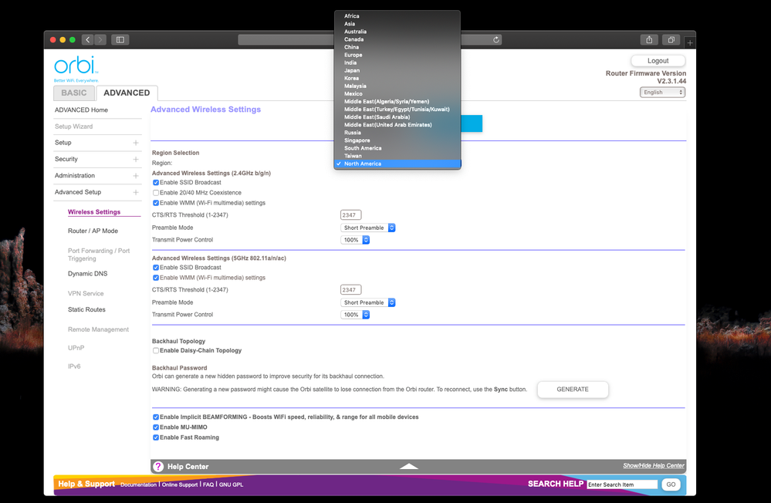Click the GENERATE password button

[573, 390]
